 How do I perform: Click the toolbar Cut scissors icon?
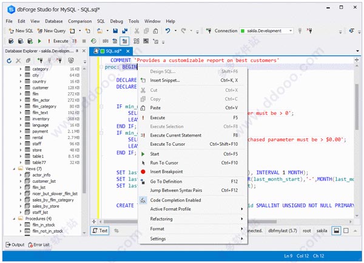click(136, 30)
